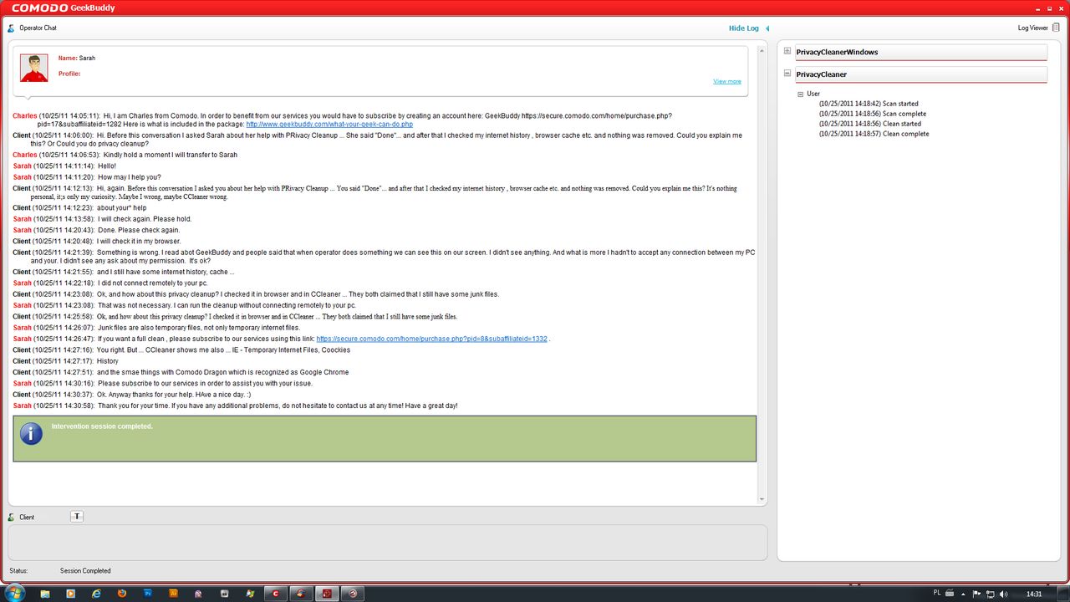Launch Firefox from the taskbar

point(122,594)
